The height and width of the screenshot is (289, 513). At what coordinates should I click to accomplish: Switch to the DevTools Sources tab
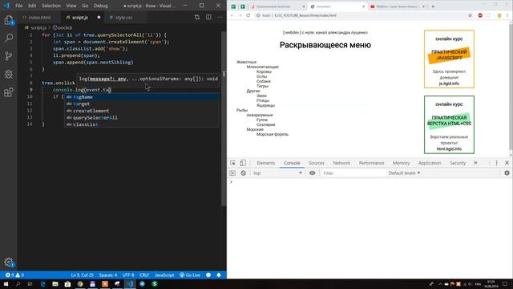point(317,163)
